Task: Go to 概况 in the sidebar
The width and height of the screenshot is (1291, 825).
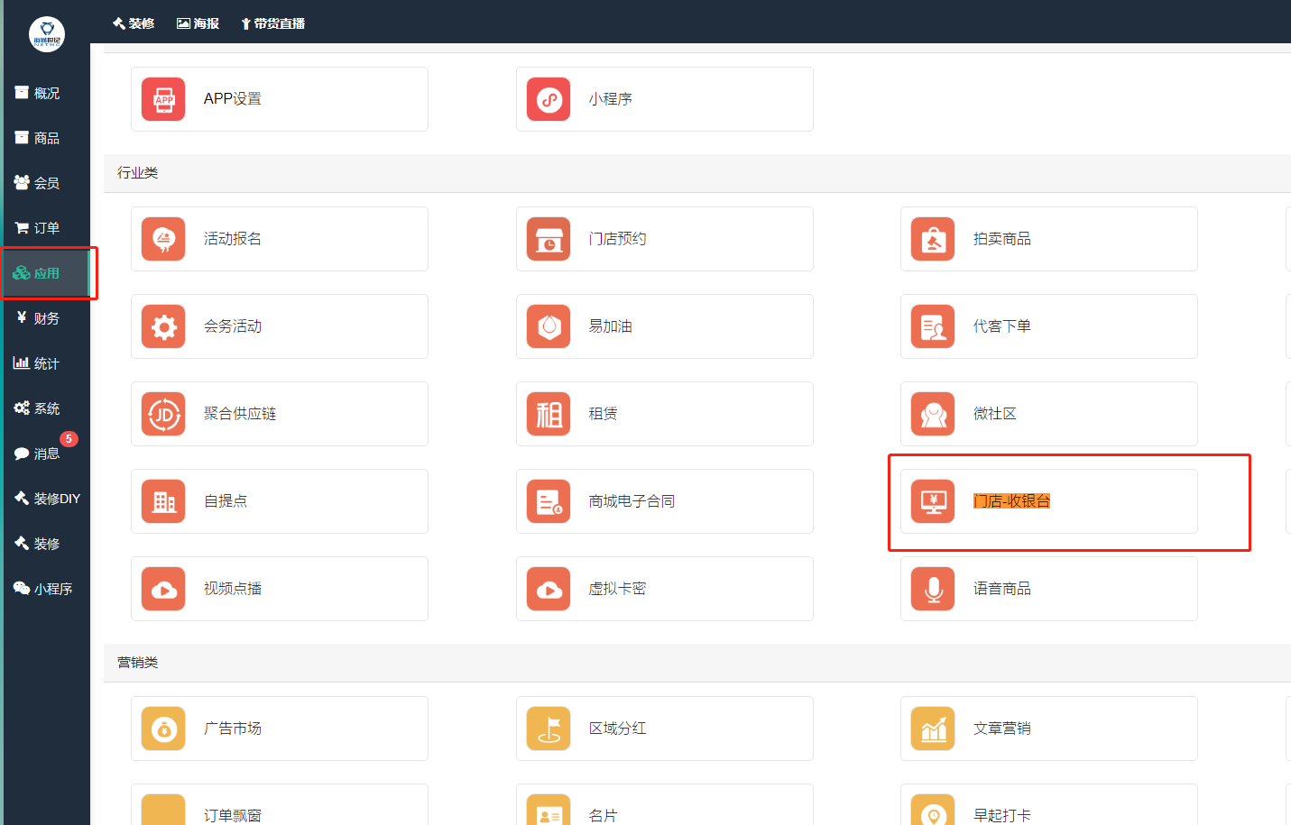Action: 45,93
